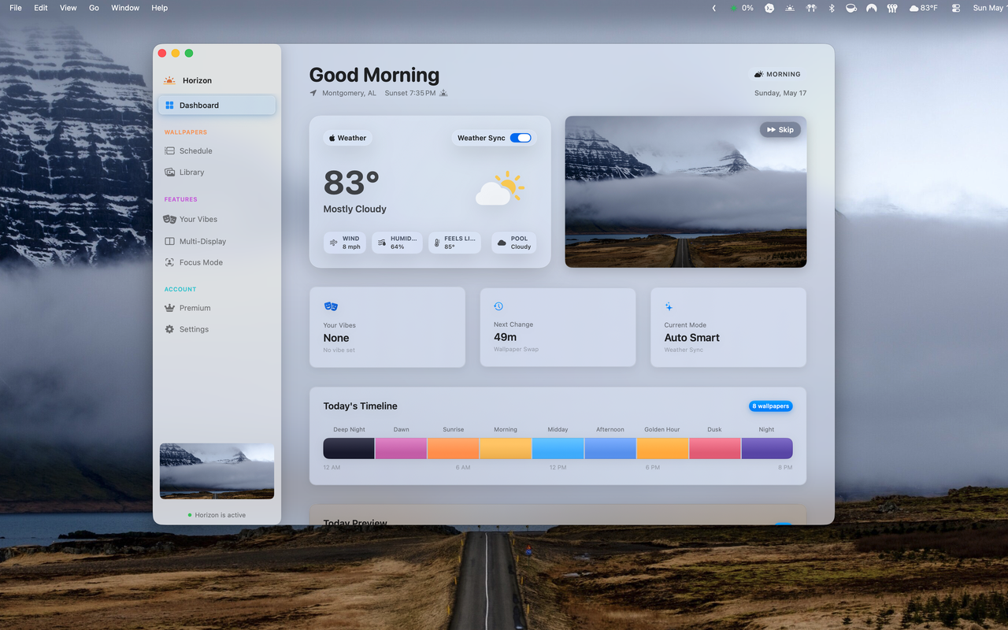The image size is (1008, 630).
Task: Select the Afternoon timeline segment
Action: pyautogui.click(x=610, y=449)
